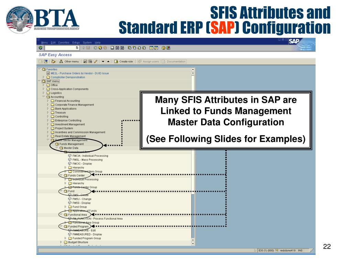This screenshot has height=264, width=352.
Task: Click the Change Favorites pencil icon
Action: click(x=96, y=62)
